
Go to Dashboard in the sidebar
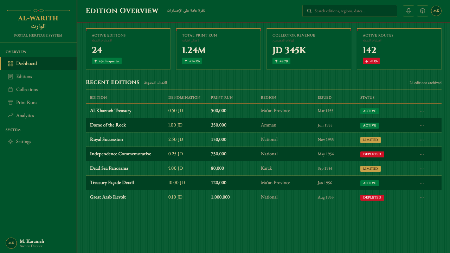click(38, 64)
